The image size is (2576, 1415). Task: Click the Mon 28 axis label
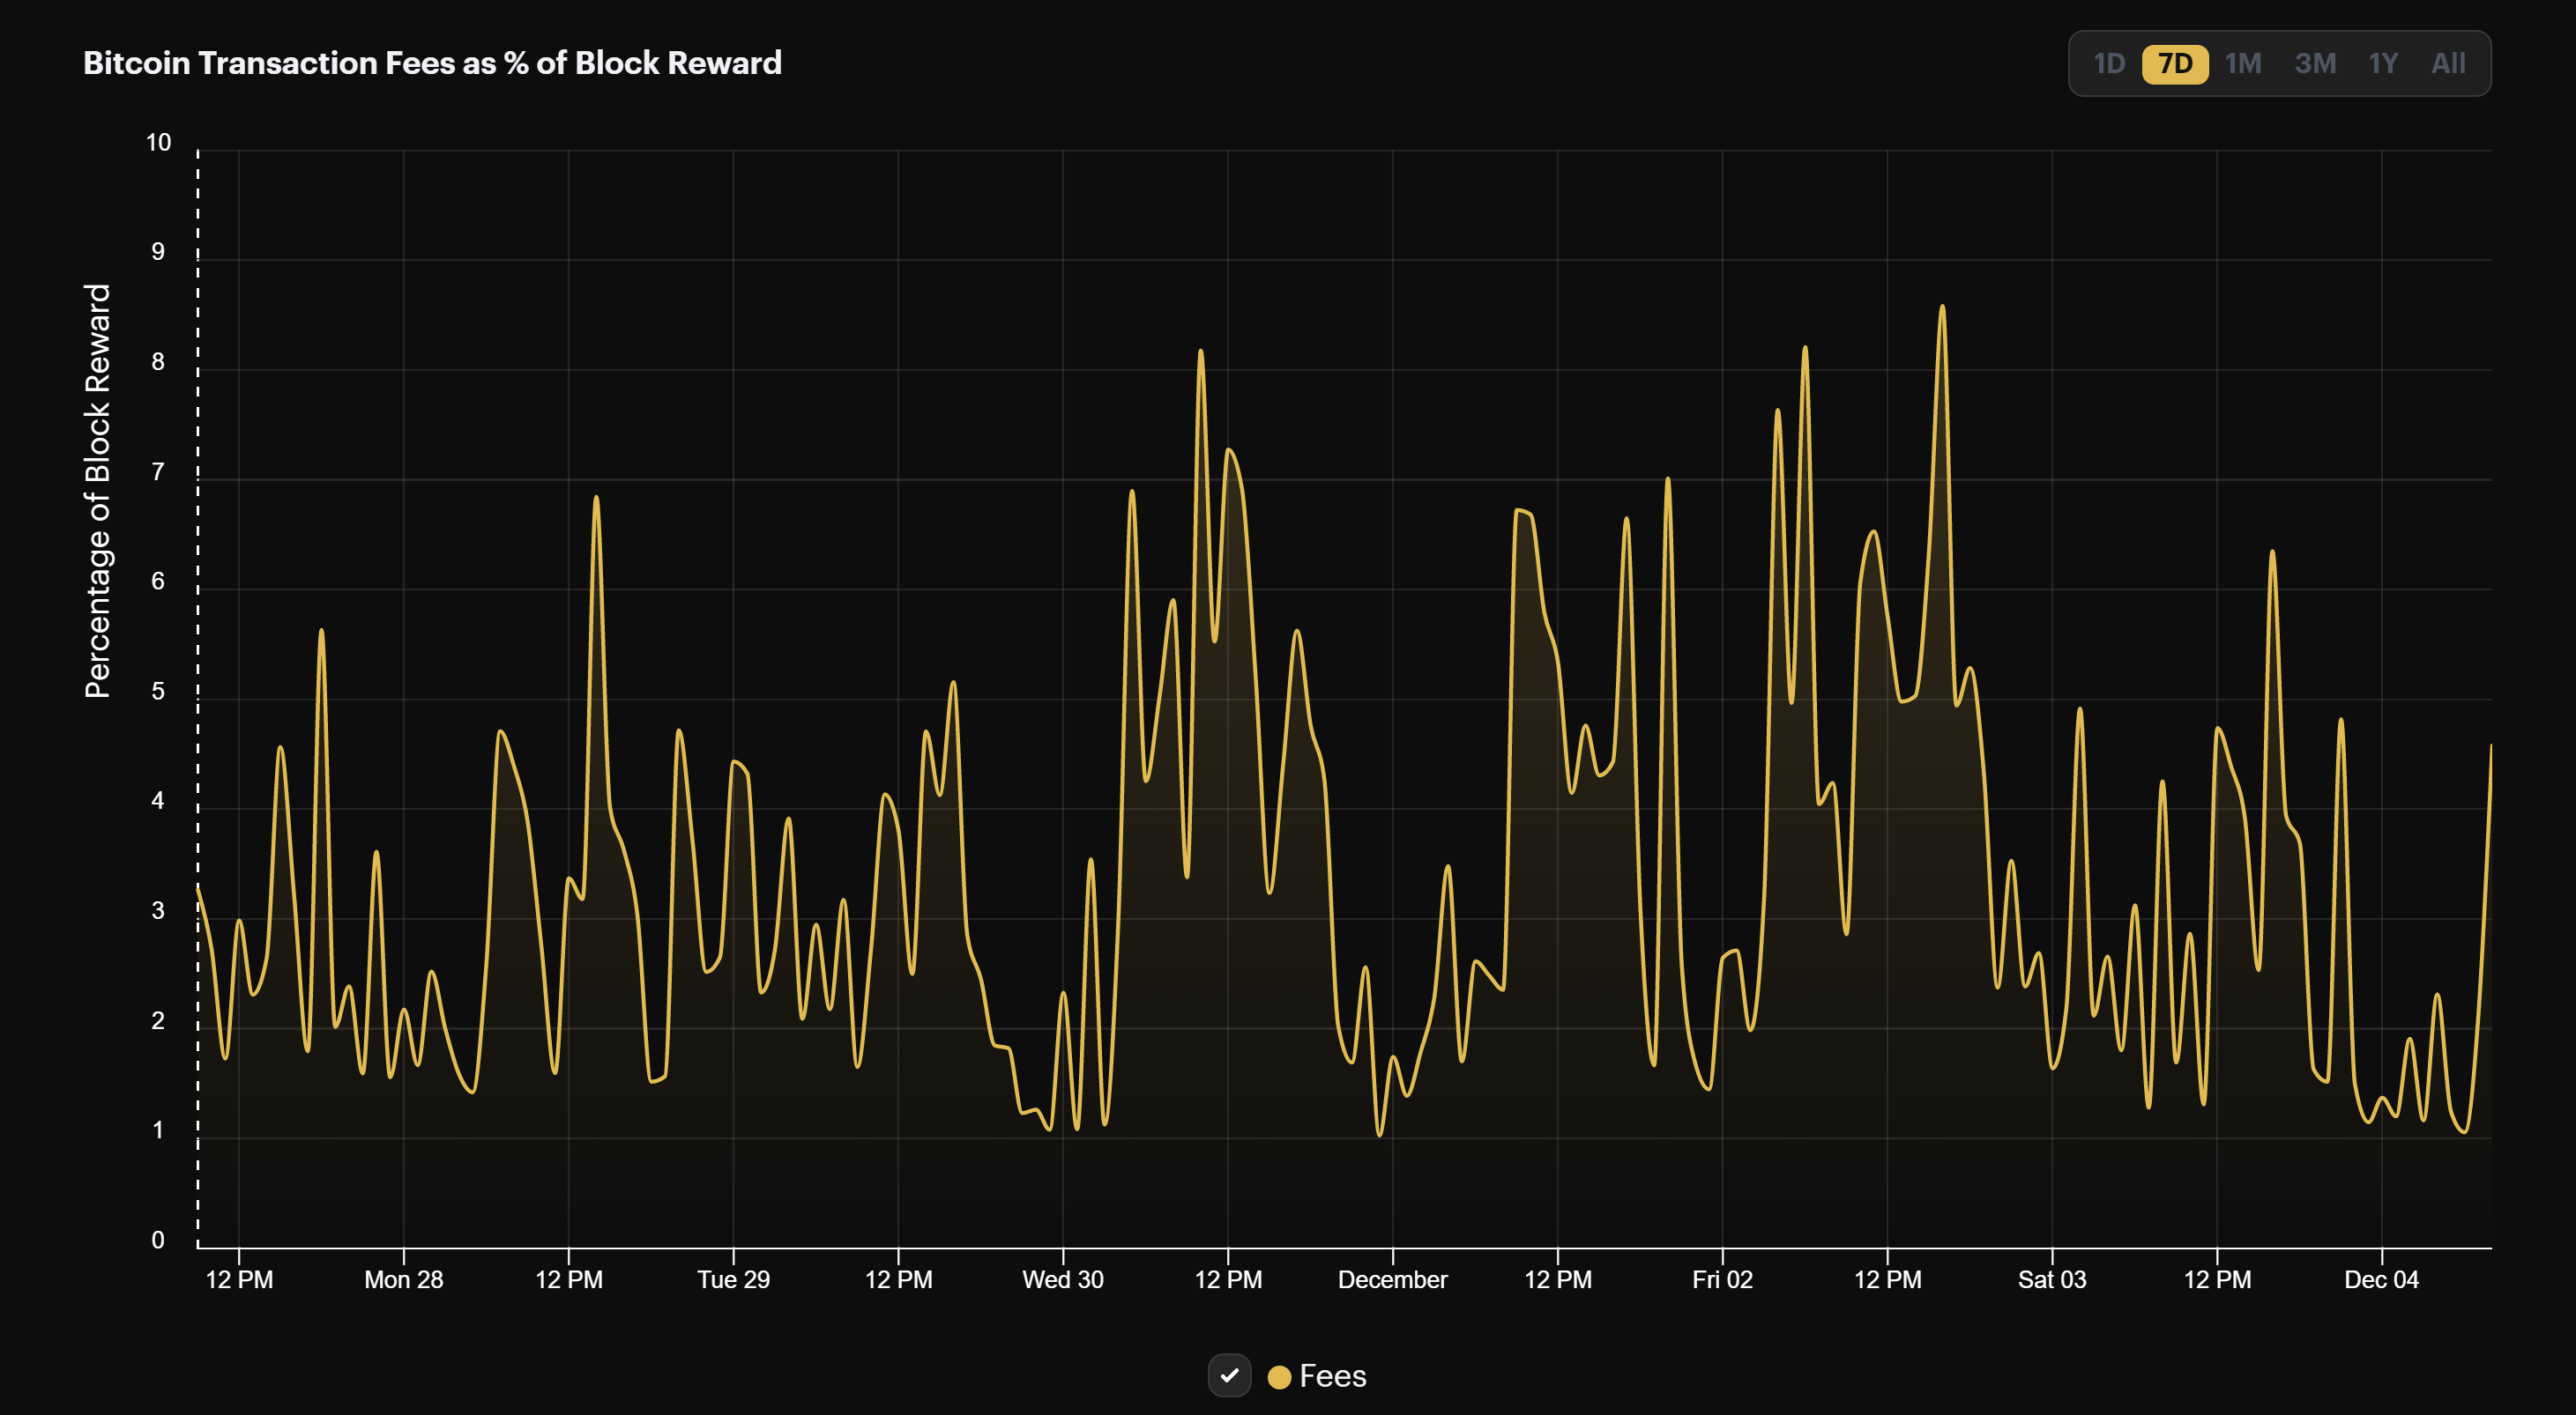[404, 1280]
